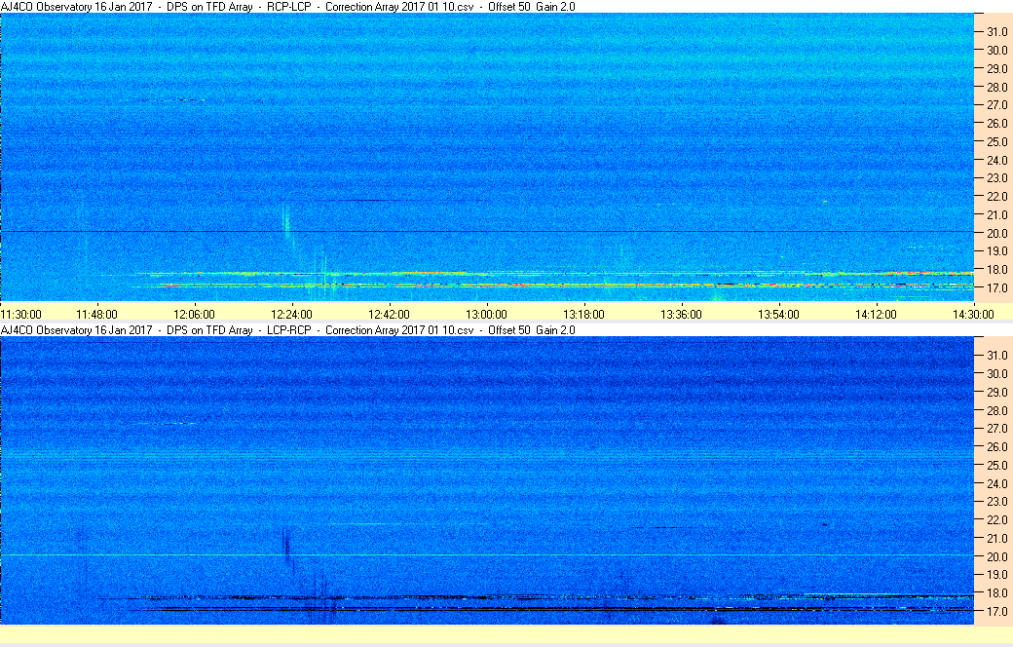1013x647 pixels.
Task: Click the 11:30:00 time axis label
Action: coord(21,315)
